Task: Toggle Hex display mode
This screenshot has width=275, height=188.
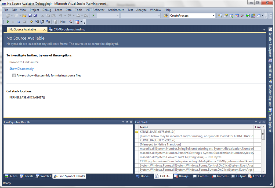Action: point(63,22)
